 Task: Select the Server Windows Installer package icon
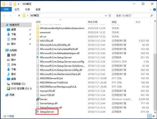[38, 99]
